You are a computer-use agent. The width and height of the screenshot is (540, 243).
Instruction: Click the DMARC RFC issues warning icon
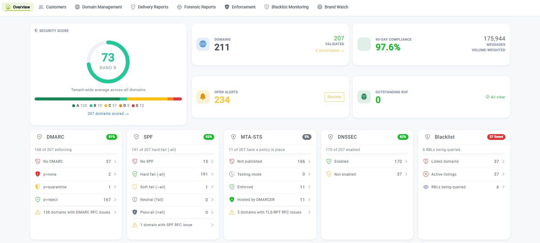coord(38,212)
